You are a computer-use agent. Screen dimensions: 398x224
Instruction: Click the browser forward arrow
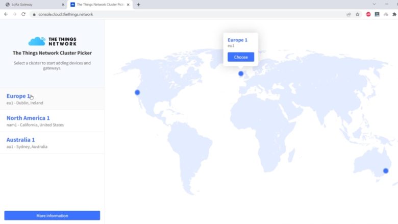tap(14, 14)
